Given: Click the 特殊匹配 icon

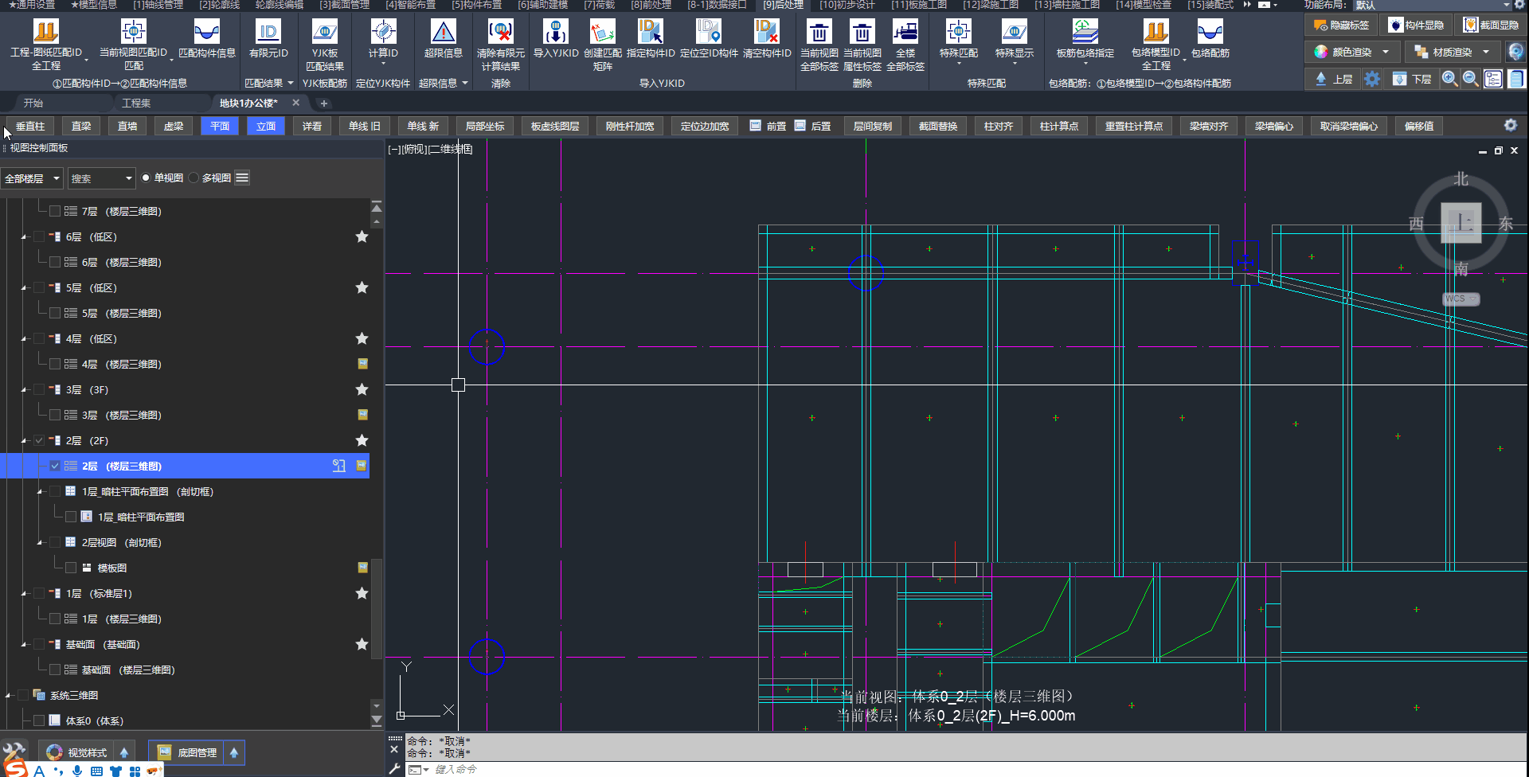Looking at the screenshot, I should click(958, 33).
